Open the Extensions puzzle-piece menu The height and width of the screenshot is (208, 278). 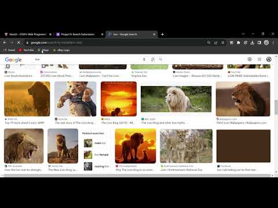[239, 43]
